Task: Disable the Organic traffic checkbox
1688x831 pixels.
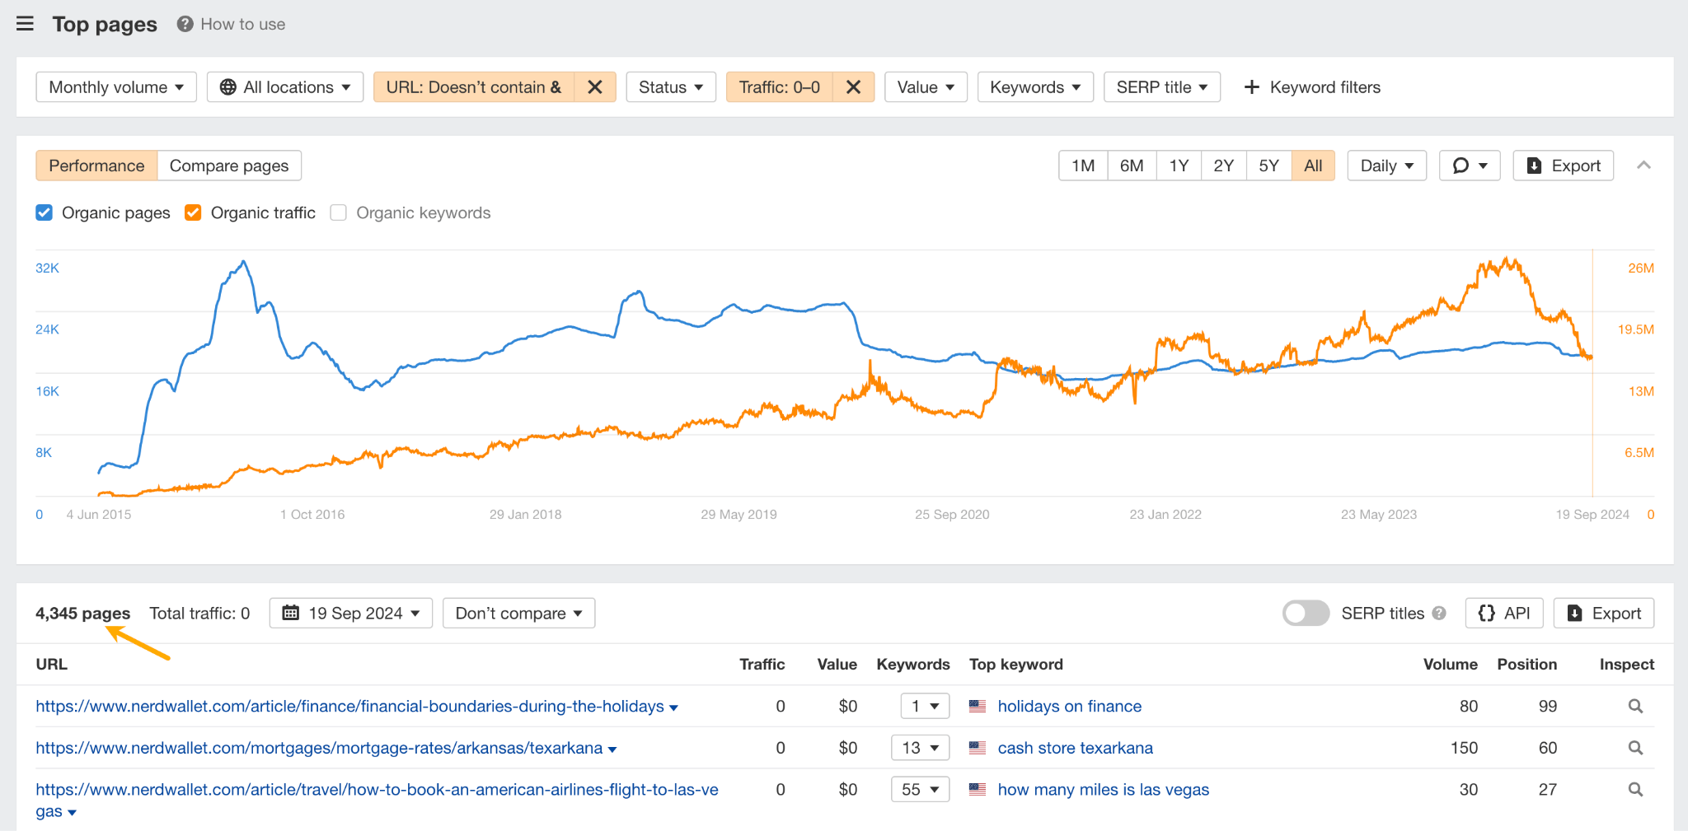Action: 193,213
